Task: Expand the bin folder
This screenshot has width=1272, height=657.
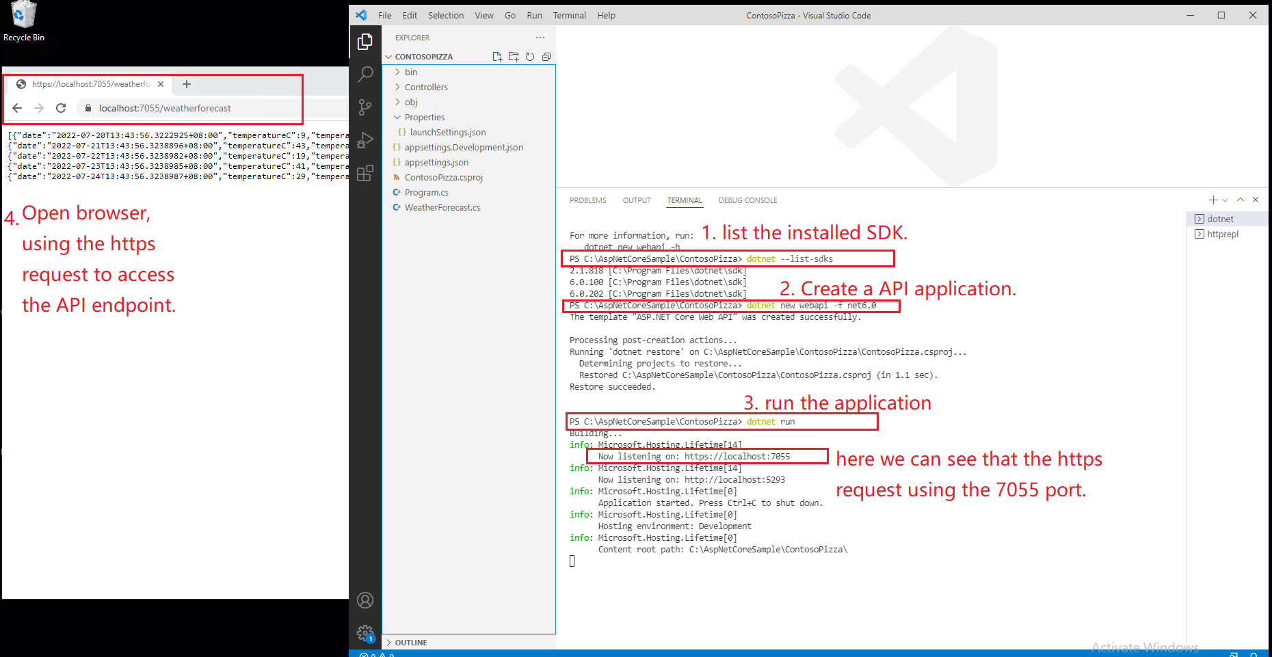Action: click(410, 72)
